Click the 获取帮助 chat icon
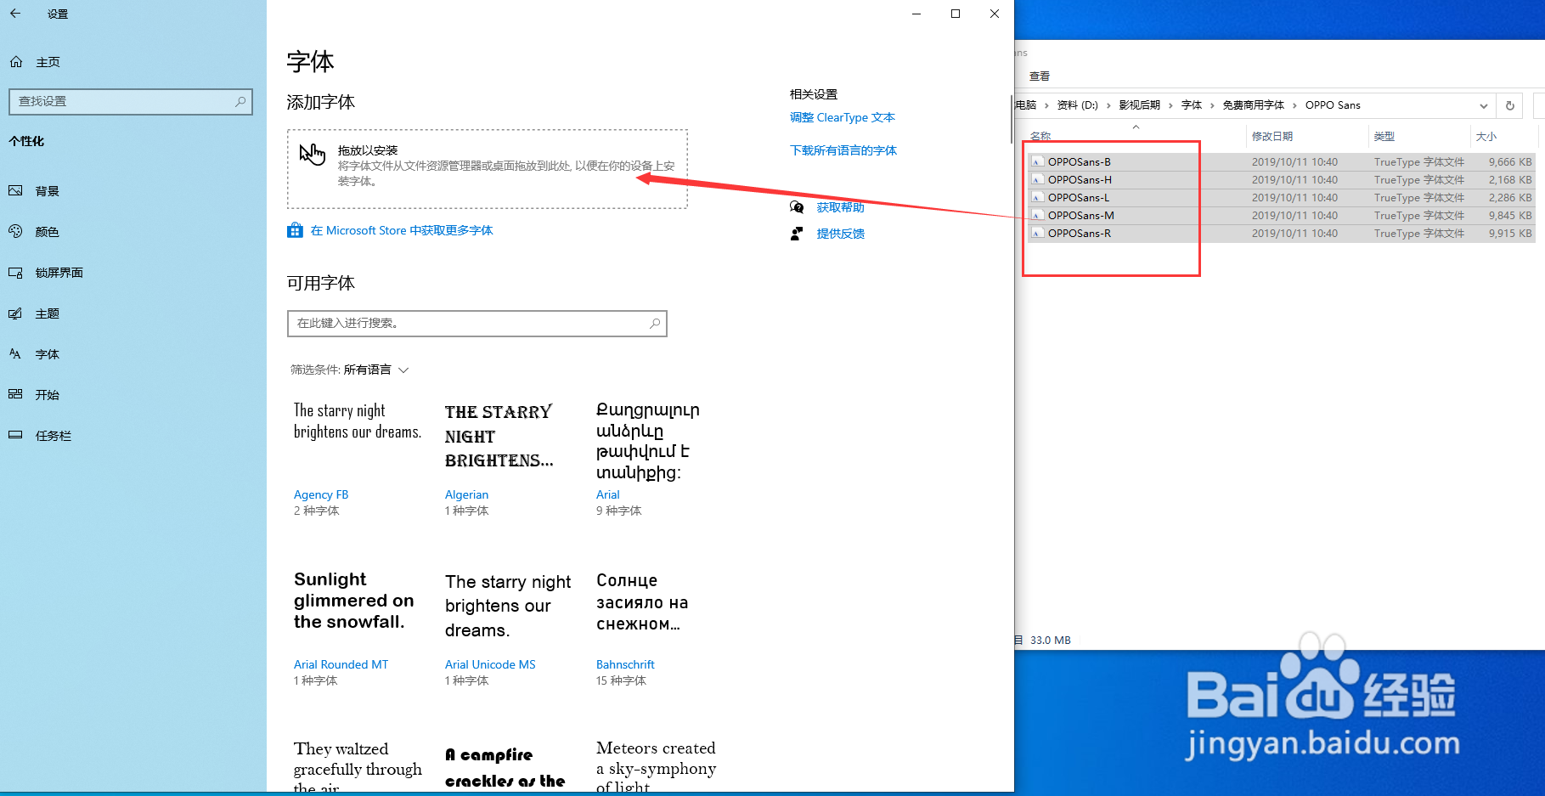The width and height of the screenshot is (1545, 796). coord(797,207)
